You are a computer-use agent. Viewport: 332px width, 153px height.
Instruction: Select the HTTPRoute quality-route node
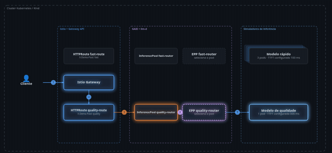click(x=89, y=112)
